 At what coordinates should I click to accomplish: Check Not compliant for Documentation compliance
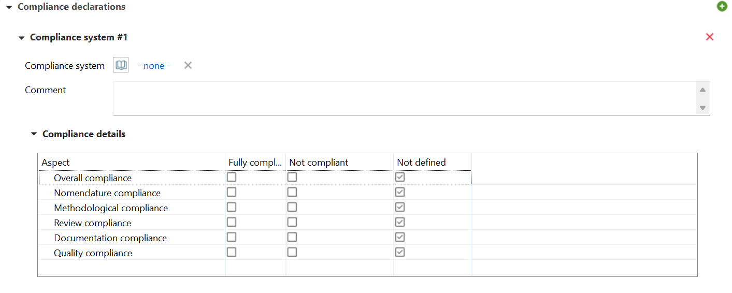[x=292, y=237]
